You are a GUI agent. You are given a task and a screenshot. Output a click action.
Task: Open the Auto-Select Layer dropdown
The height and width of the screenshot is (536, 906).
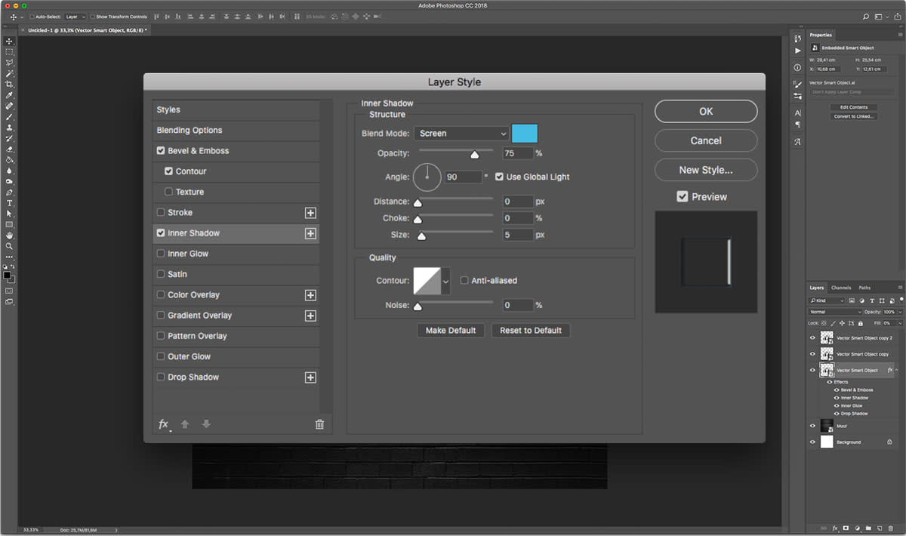click(x=74, y=17)
